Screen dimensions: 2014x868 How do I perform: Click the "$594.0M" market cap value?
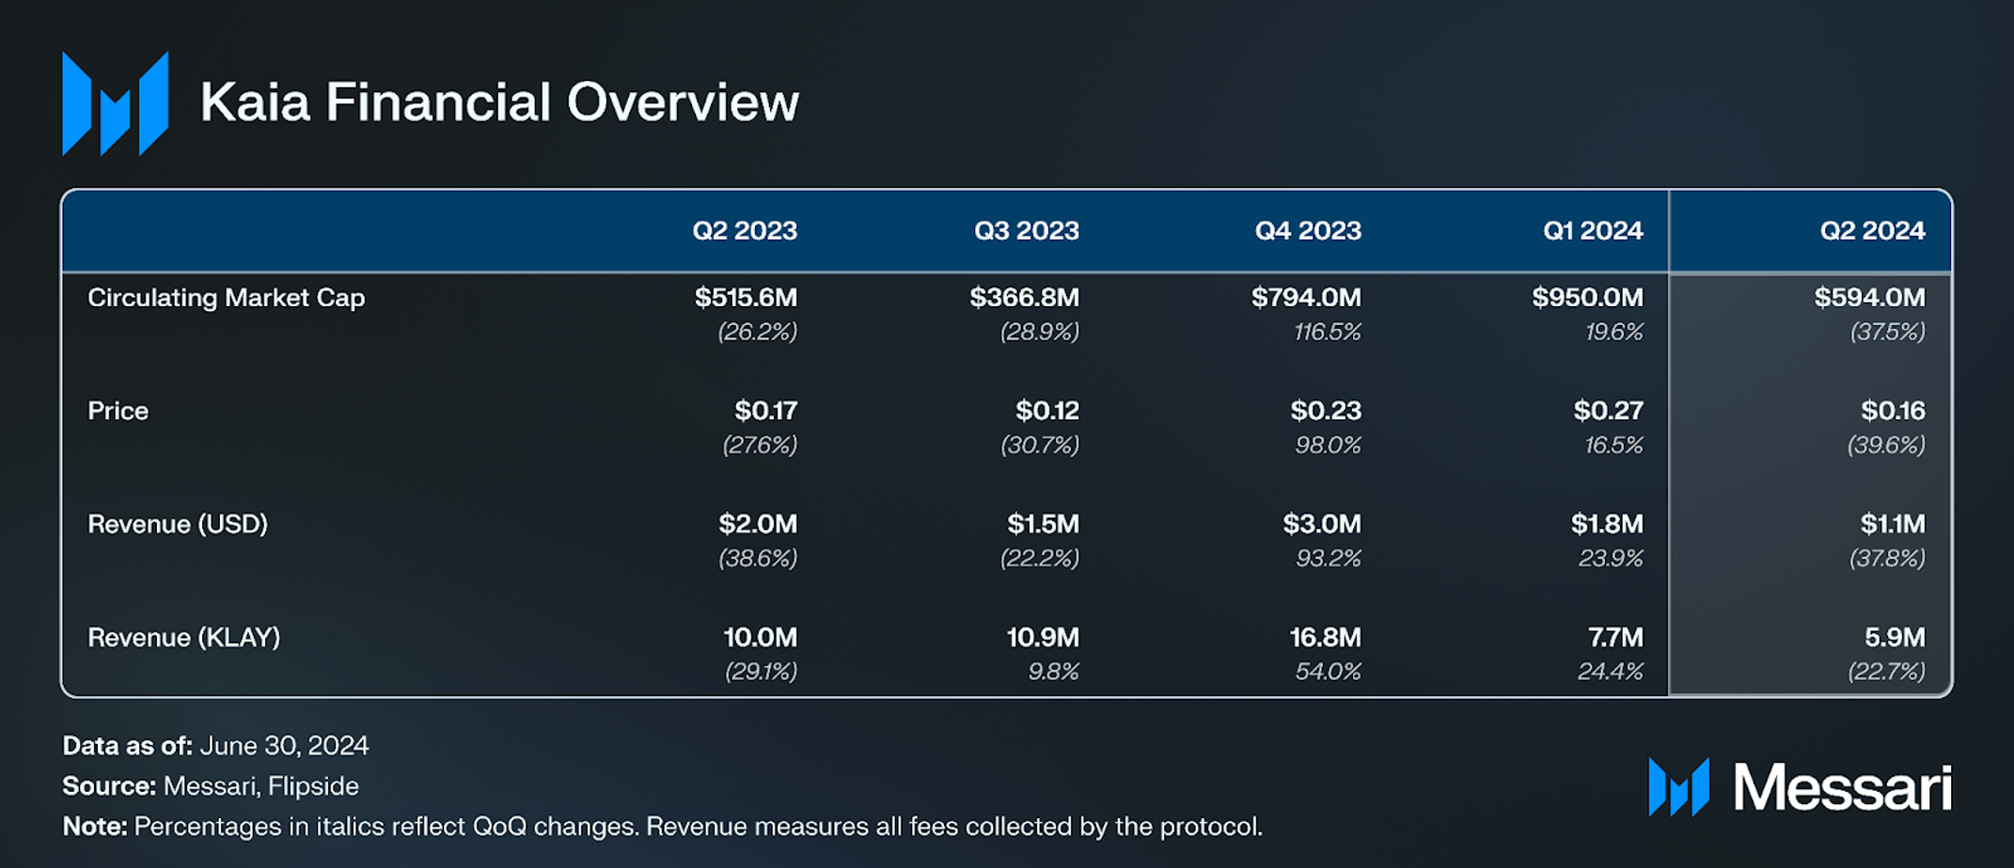[x=1869, y=298]
